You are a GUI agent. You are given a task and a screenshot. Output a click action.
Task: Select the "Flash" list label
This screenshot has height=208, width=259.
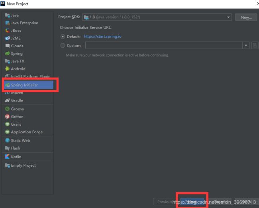(16, 148)
